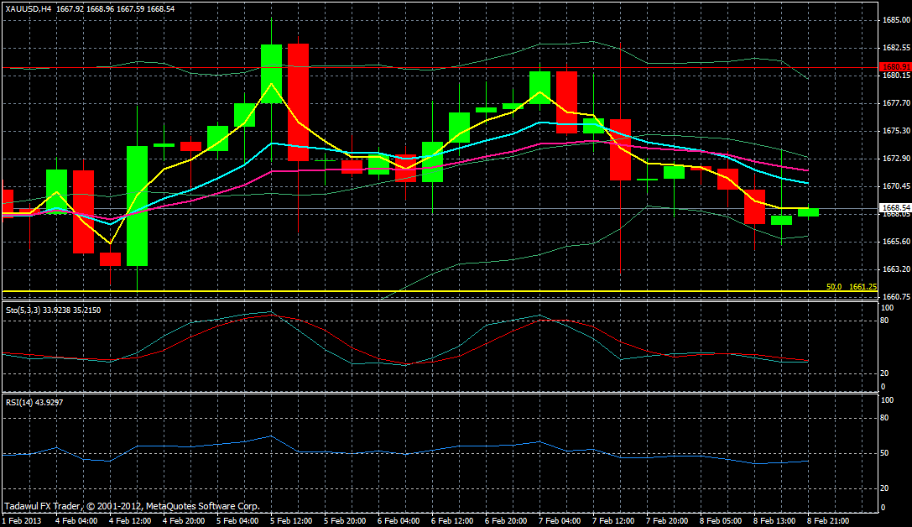Click price scale value 1682.55
The width and height of the screenshot is (912, 527).
click(896, 48)
